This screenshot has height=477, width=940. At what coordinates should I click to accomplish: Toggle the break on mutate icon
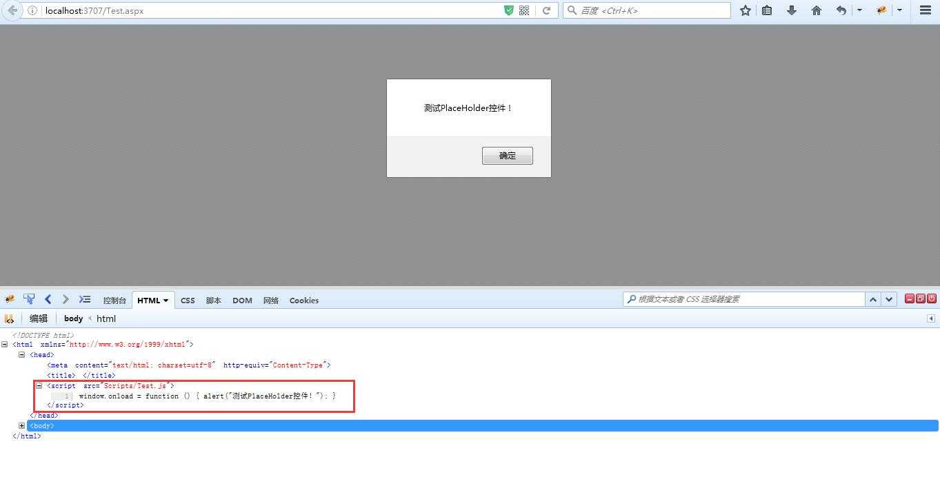[9, 318]
